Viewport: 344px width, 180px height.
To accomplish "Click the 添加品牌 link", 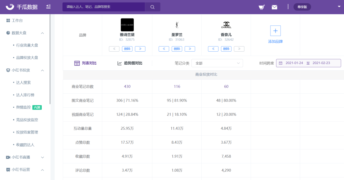I will coord(275,41).
